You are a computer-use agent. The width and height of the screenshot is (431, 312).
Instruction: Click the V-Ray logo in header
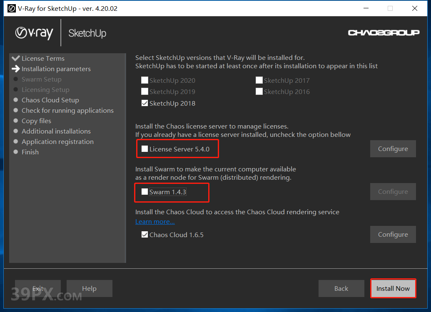34,33
